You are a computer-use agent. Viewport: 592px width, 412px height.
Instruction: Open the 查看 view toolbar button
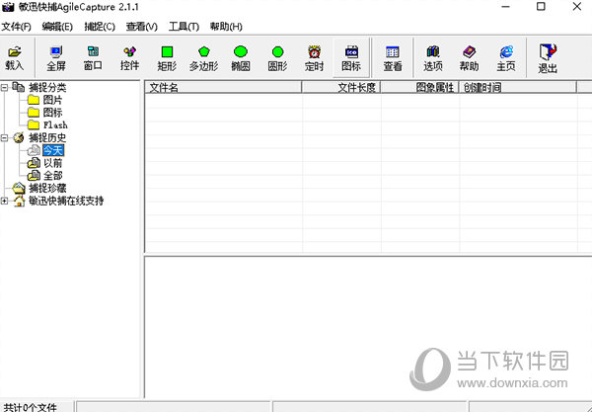pos(393,57)
